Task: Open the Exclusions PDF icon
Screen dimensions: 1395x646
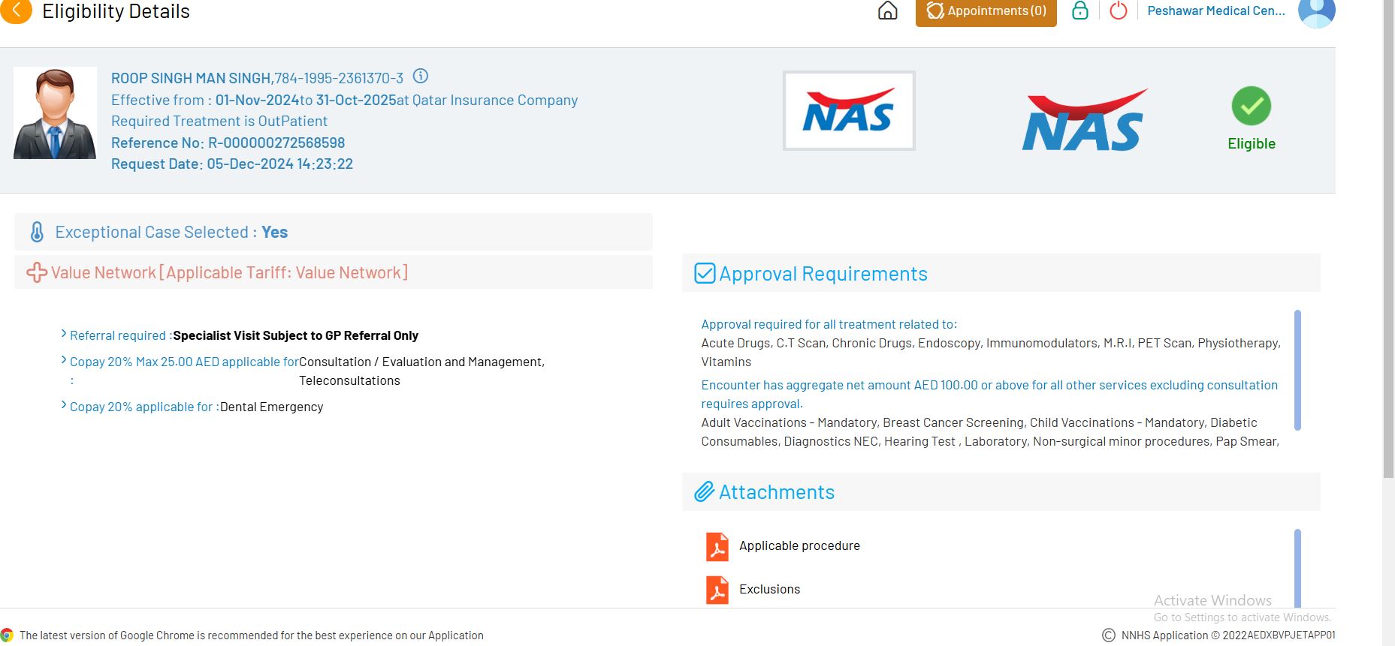Action: coord(717,590)
